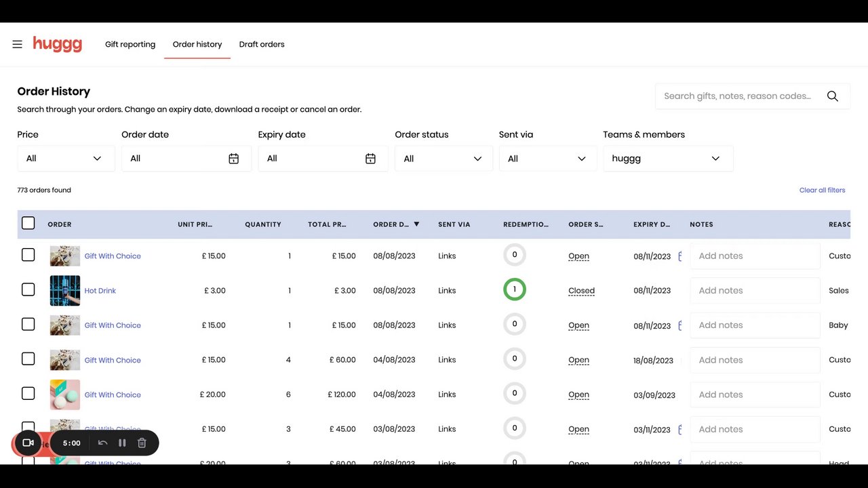
Task: Click the £ 120.00 total price cell
Action: (x=342, y=394)
